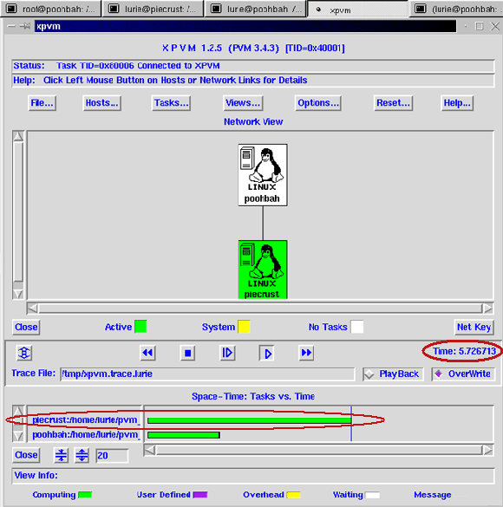Click Space-Time task list scroll up arrow
The width and height of the screenshot is (503, 507).
[x=18, y=411]
